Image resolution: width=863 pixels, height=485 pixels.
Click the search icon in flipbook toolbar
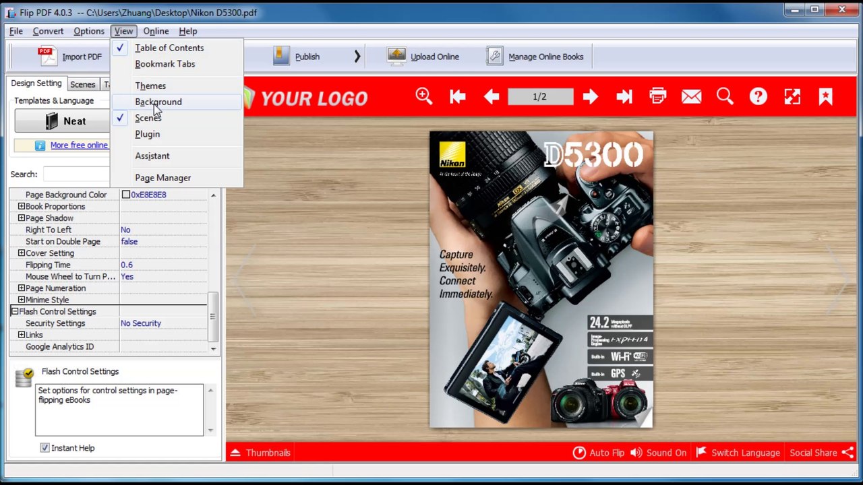coord(725,96)
